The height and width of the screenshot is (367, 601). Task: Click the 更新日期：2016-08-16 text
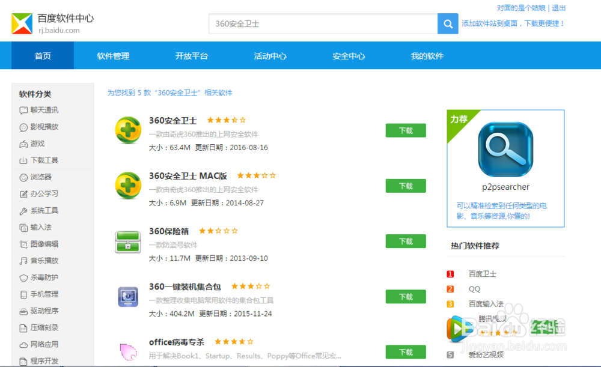click(231, 148)
